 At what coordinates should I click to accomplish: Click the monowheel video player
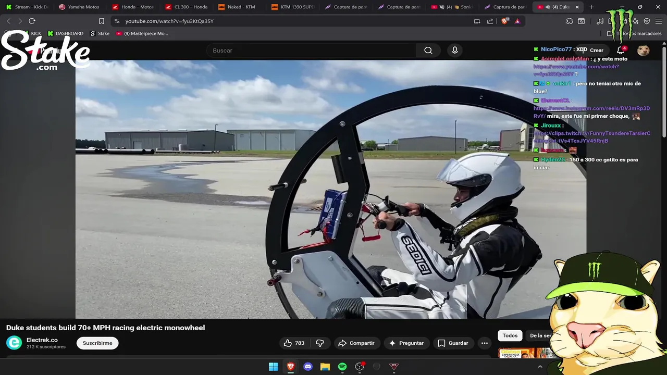331,189
